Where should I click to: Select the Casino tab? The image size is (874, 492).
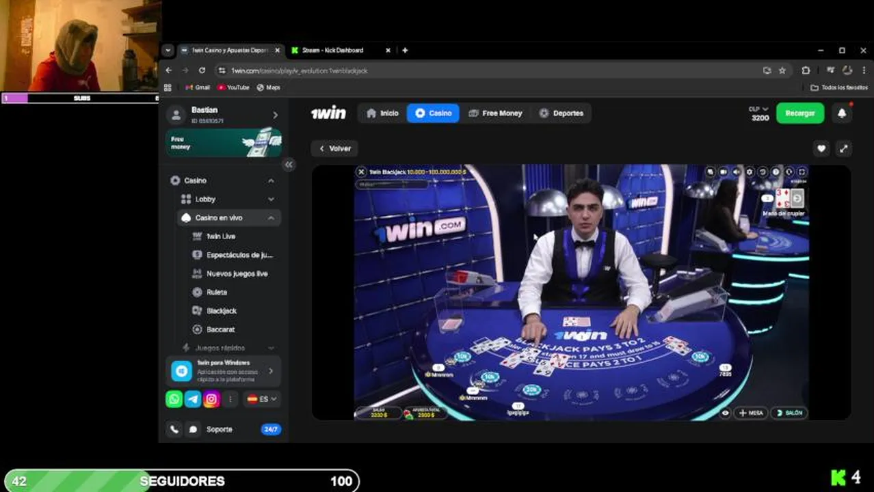(433, 113)
